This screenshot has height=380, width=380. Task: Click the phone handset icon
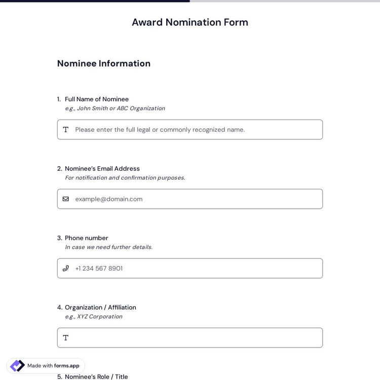click(x=65, y=269)
